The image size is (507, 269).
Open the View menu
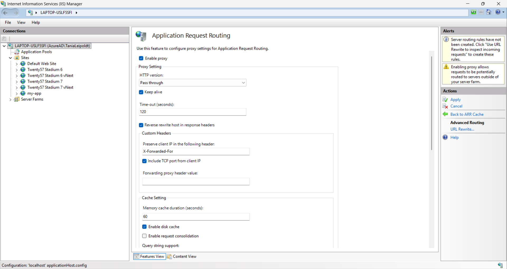point(21,22)
